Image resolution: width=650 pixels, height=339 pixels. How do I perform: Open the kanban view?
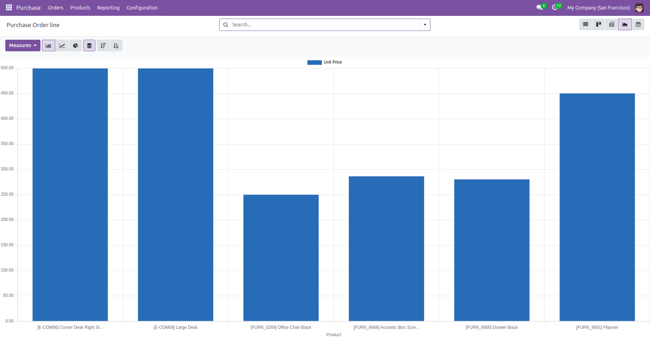pos(599,24)
